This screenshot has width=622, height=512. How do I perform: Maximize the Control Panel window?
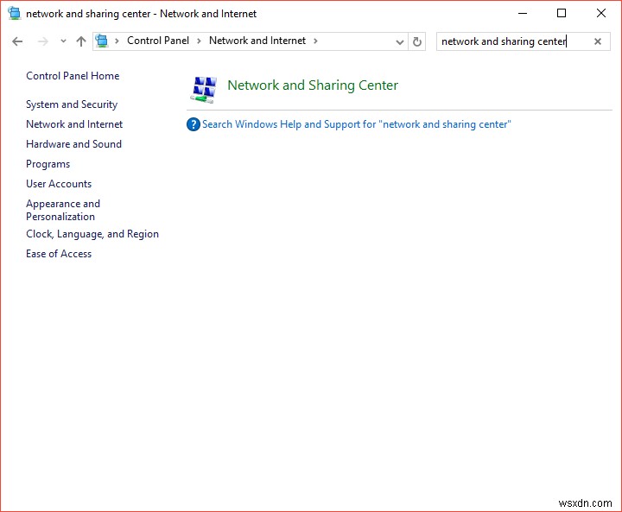pos(562,14)
